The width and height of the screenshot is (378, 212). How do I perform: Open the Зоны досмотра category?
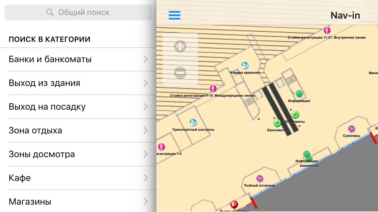42,154
